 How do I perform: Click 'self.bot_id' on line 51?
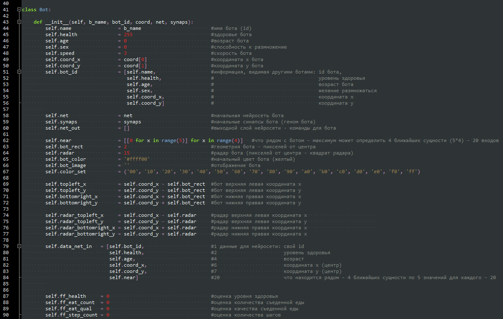pyautogui.click(x=62, y=72)
